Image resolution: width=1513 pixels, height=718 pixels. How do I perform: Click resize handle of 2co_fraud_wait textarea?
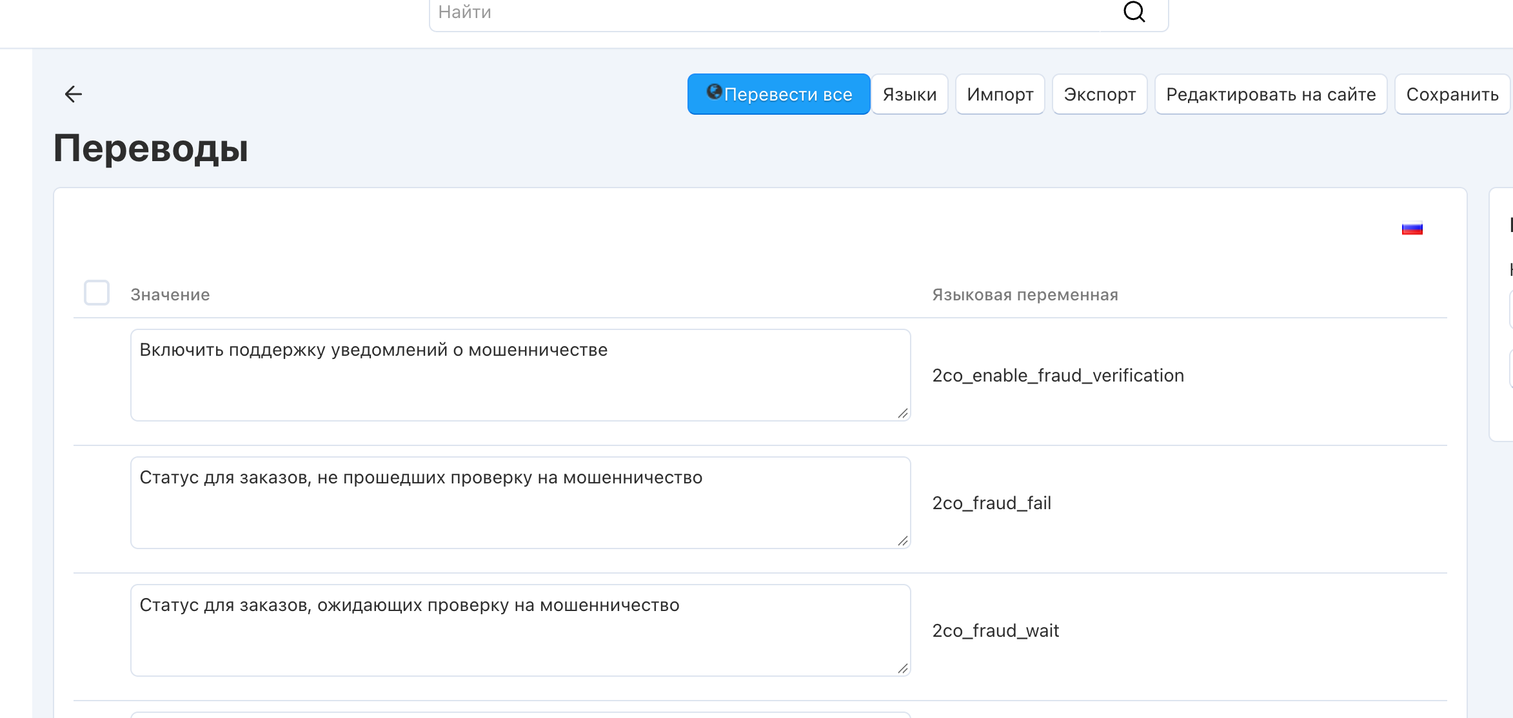[903, 668]
